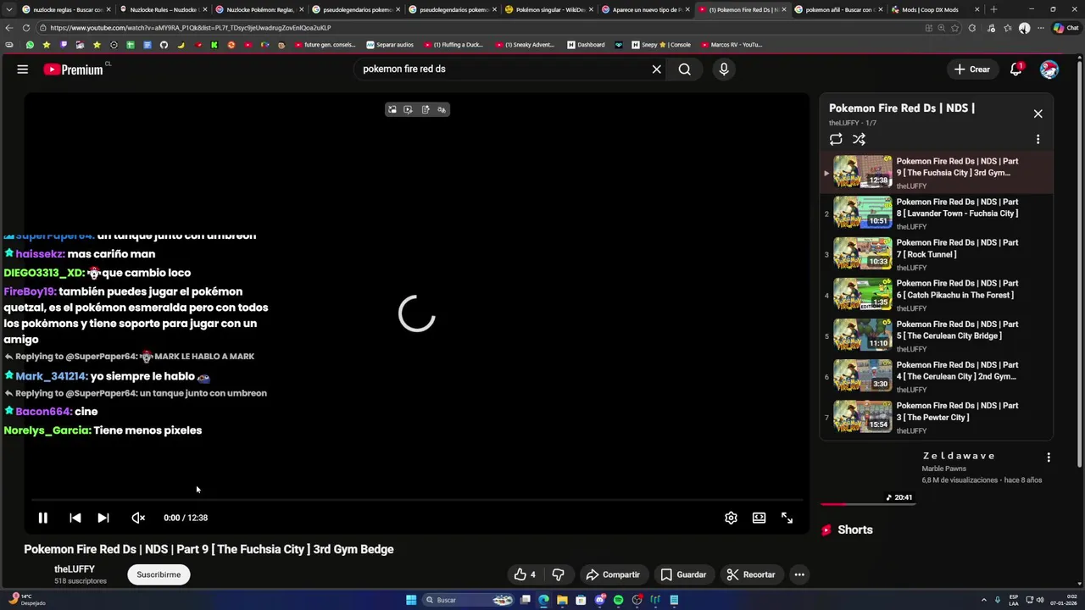1085x610 pixels.
Task: Skip to previous video
Action: pyautogui.click(x=75, y=518)
